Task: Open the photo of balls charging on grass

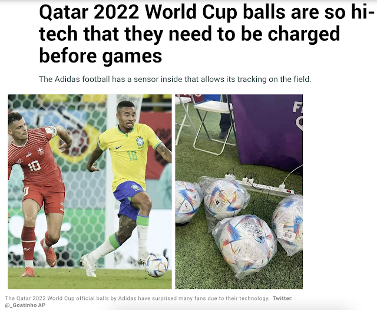Action: (239, 192)
